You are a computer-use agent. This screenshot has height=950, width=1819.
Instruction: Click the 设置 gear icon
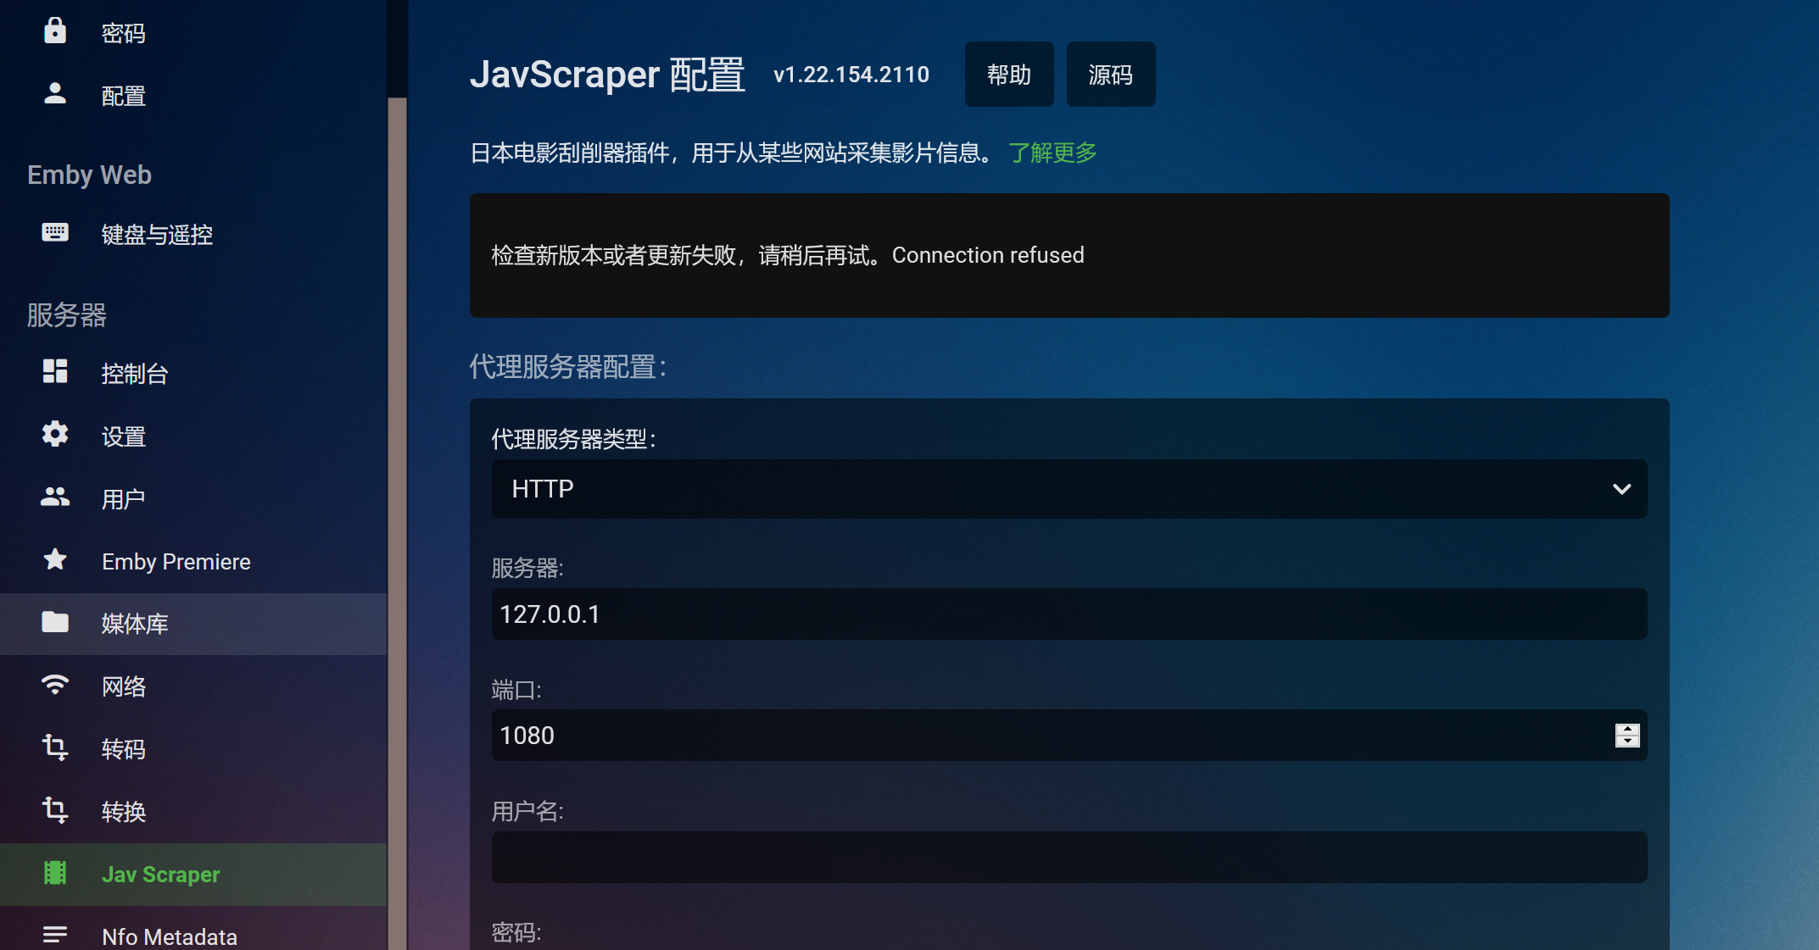pyautogui.click(x=54, y=435)
